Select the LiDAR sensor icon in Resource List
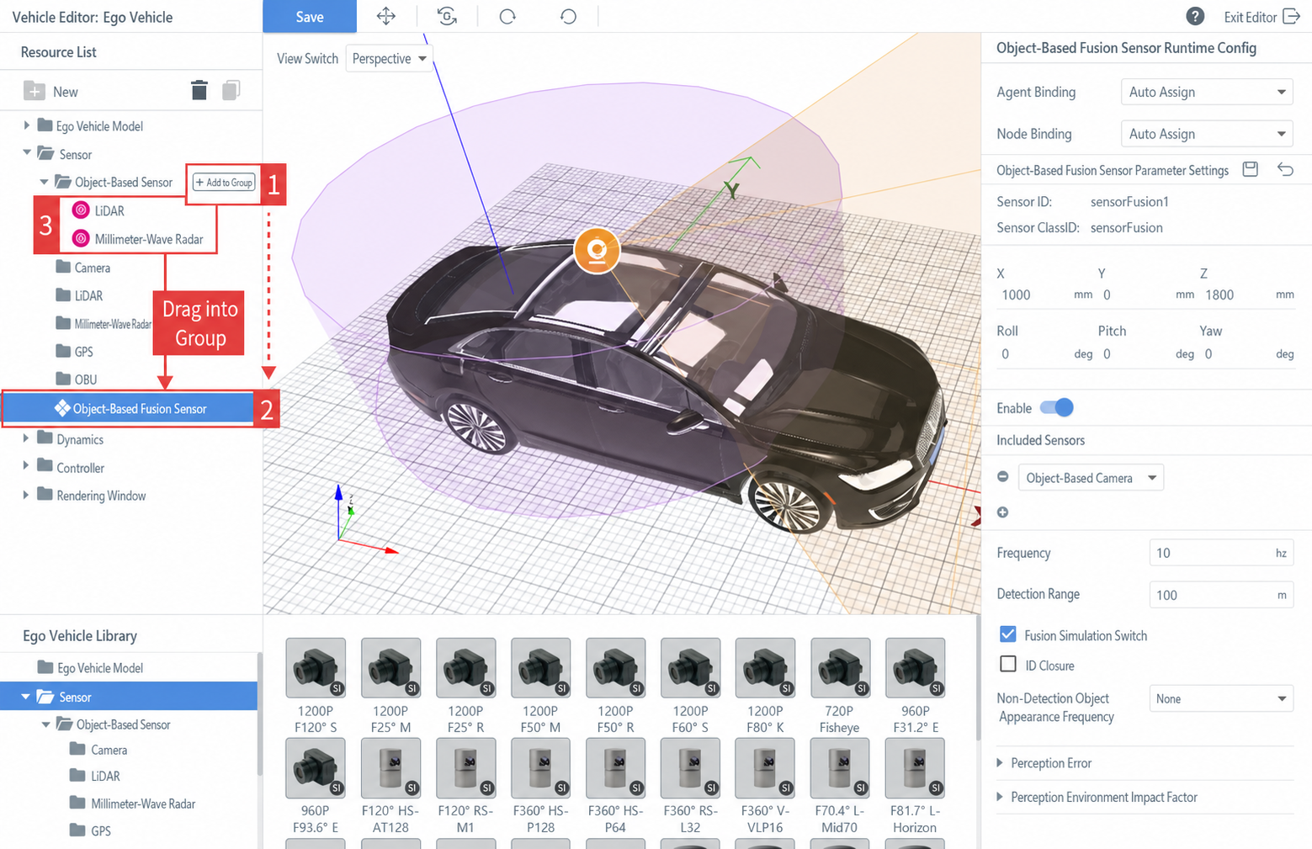Screen dimensions: 1312x849 coord(81,210)
